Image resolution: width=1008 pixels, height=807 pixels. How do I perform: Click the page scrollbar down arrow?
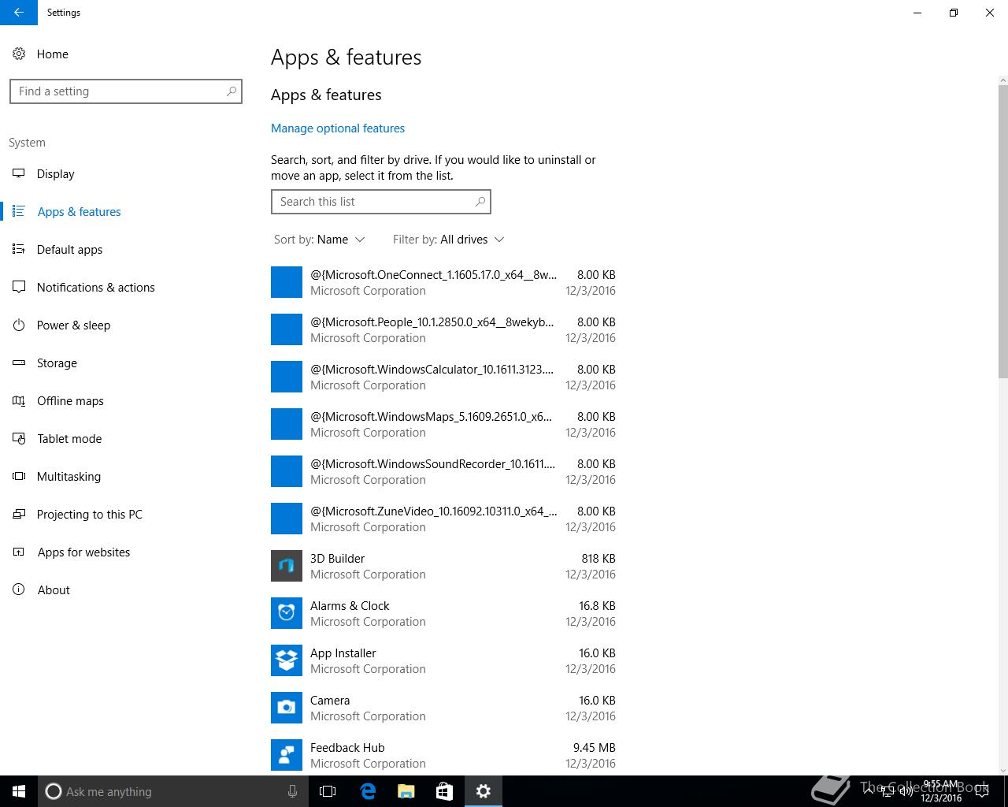[x=1002, y=770]
